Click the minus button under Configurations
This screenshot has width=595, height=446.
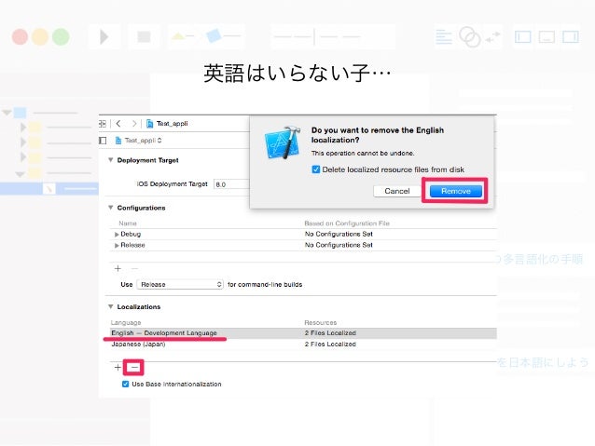(x=134, y=269)
